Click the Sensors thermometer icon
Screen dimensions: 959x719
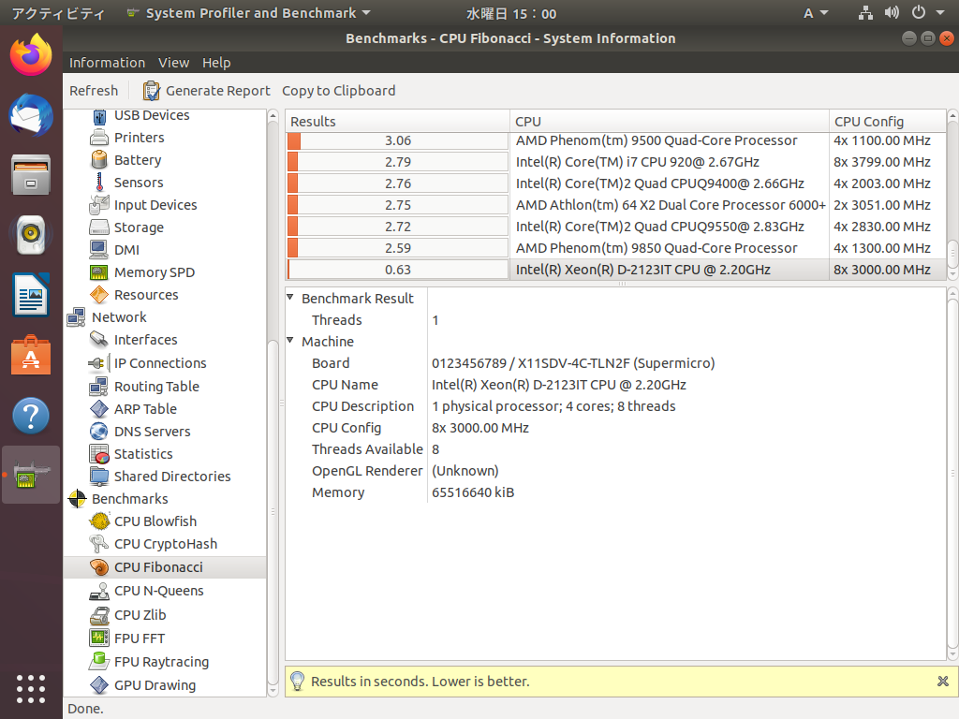point(99,183)
